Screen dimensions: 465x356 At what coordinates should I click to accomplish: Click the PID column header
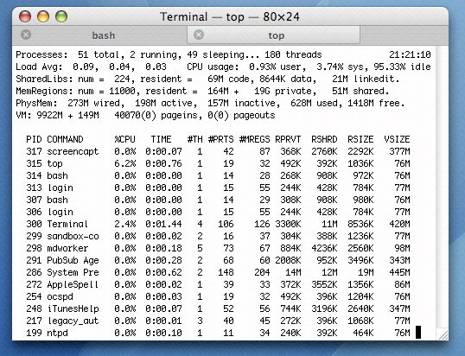coord(34,139)
